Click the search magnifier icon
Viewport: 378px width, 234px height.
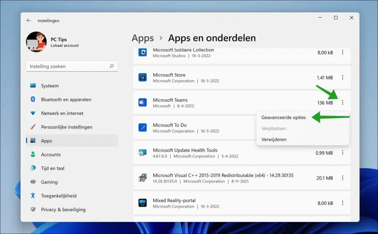[x=112, y=66]
